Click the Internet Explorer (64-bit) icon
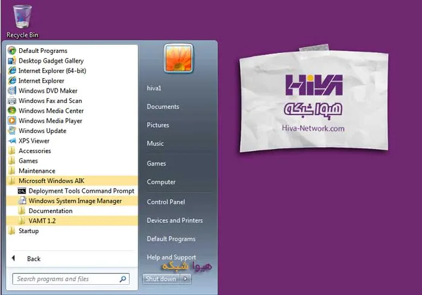 (x=12, y=70)
